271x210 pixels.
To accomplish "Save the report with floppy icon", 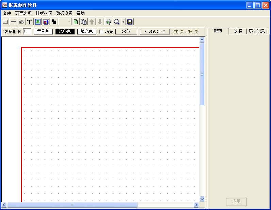I will (130, 22).
